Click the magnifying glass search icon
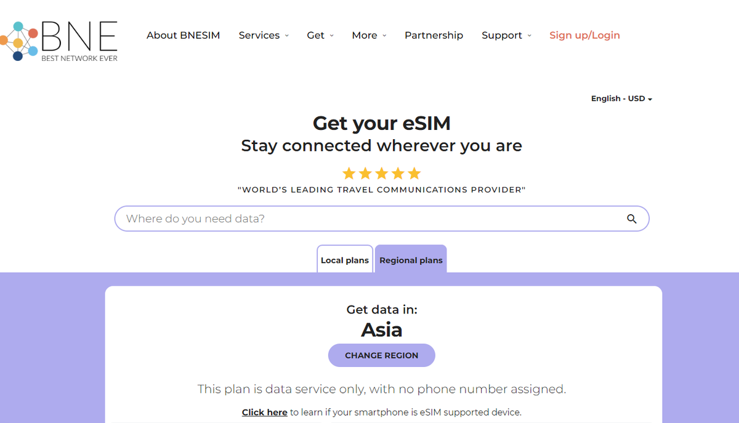Image resolution: width=739 pixels, height=423 pixels. click(x=631, y=219)
